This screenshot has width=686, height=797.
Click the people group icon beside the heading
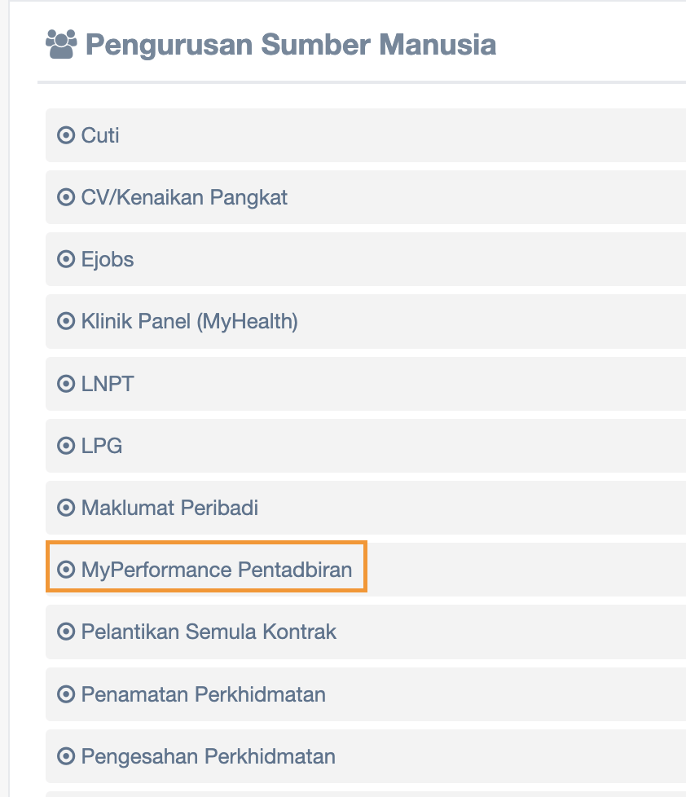(x=61, y=43)
